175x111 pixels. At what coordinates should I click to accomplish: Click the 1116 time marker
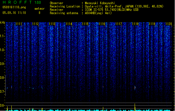102,24
